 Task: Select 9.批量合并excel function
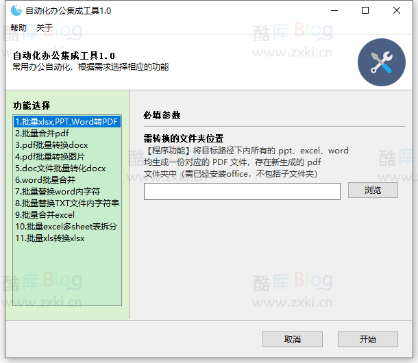pos(67,215)
